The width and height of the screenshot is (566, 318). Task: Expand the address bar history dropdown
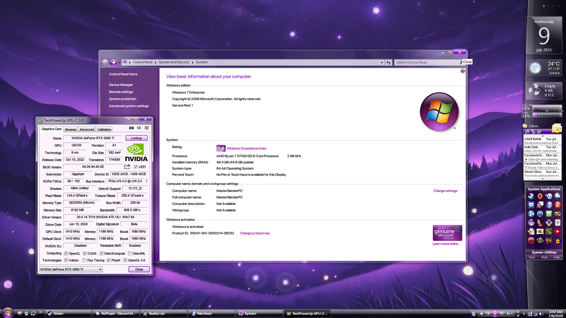tap(382, 62)
